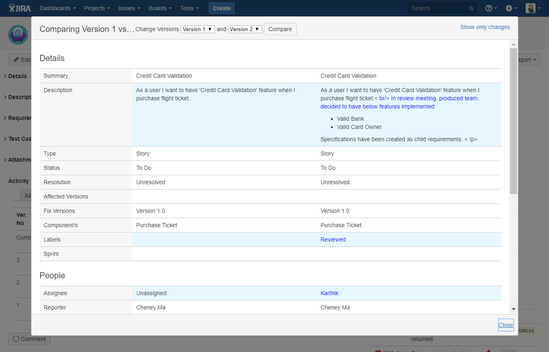549x352 pixels.
Task: Click the project avatar icon
Action: point(18,35)
